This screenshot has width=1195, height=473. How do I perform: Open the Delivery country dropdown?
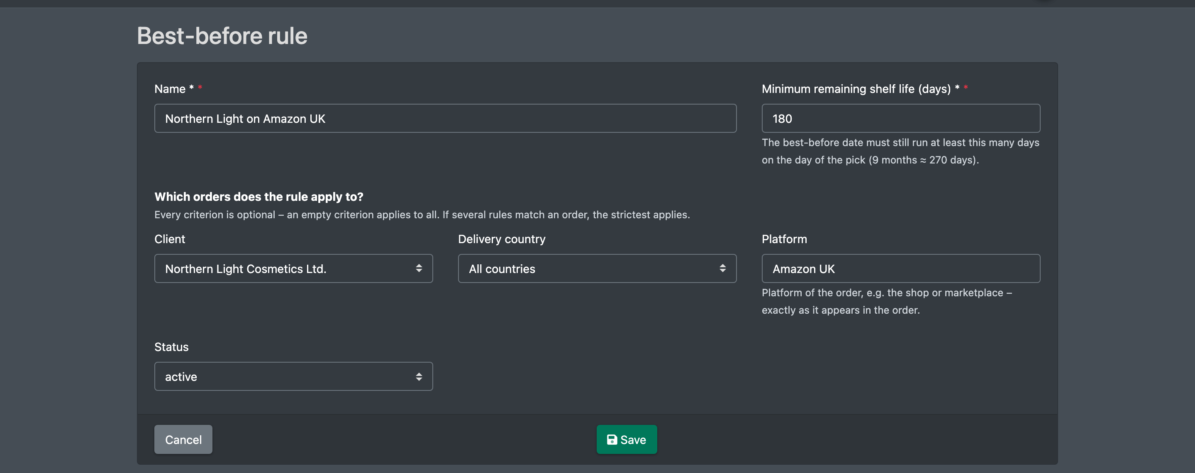click(x=597, y=268)
